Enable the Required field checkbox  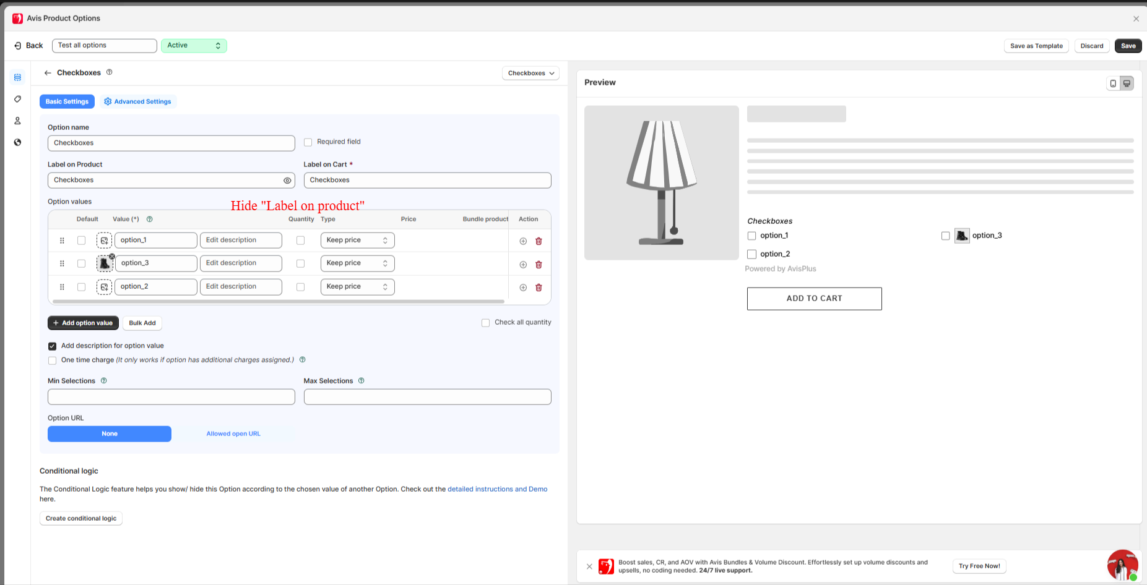pyautogui.click(x=308, y=142)
